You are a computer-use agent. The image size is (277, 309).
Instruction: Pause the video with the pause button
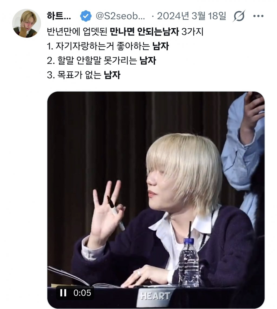click(x=63, y=293)
